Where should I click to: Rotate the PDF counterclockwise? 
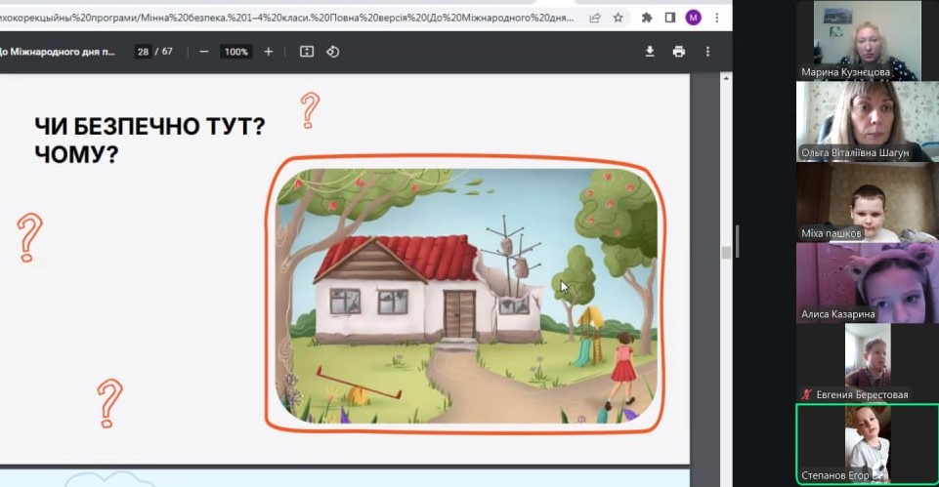(x=332, y=52)
